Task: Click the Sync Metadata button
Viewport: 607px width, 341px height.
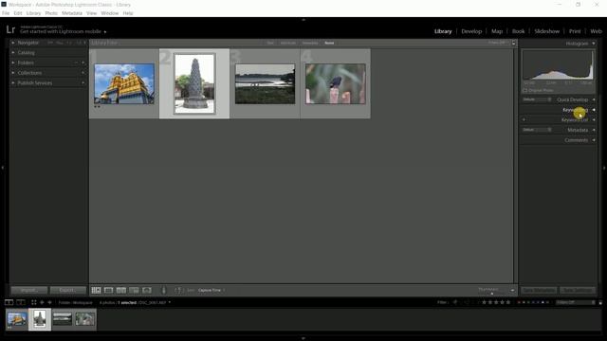Action: 539,290
